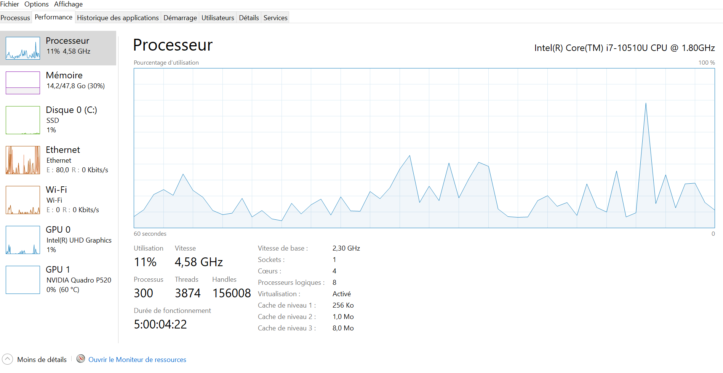This screenshot has height=373, width=723.
Task: Click the SSD disk type text
Action: pyautogui.click(x=53, y=121)
